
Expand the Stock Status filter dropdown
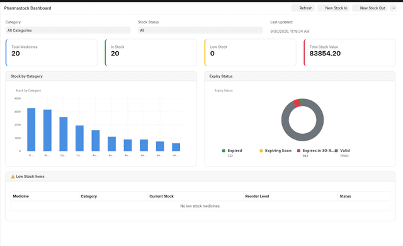tap(200, 30)
